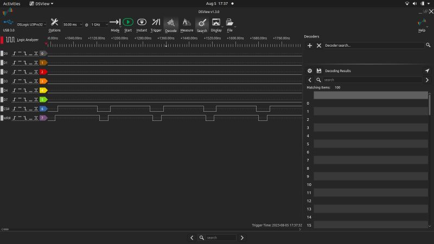Click the Logic Analyzer waveform icon
This screenshot has width=434, height=244.
[10, 40]
